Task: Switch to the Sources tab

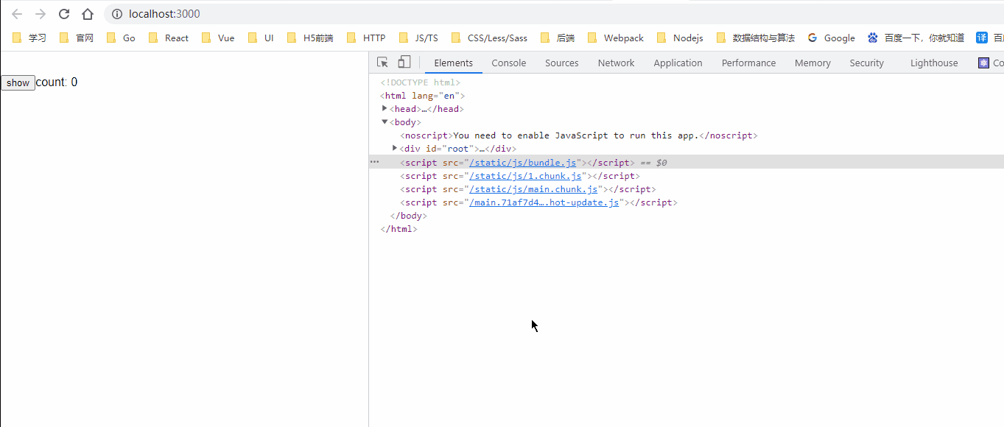Action: (x=562, y=63)
